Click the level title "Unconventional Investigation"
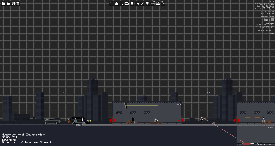The height and width of the screenshot is (146, 275). (x=24, y=135)
